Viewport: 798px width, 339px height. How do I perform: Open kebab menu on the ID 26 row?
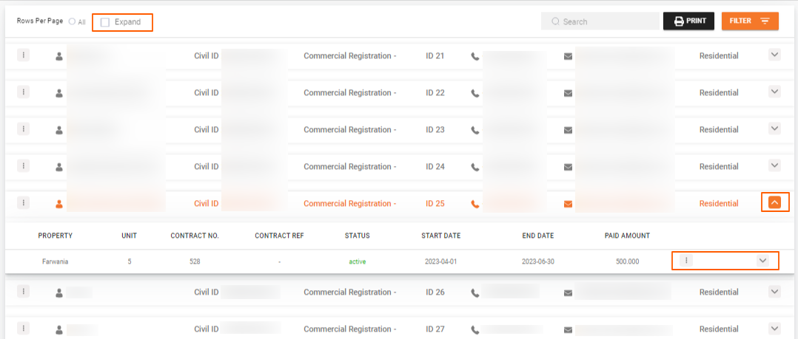tap(24, 291)
